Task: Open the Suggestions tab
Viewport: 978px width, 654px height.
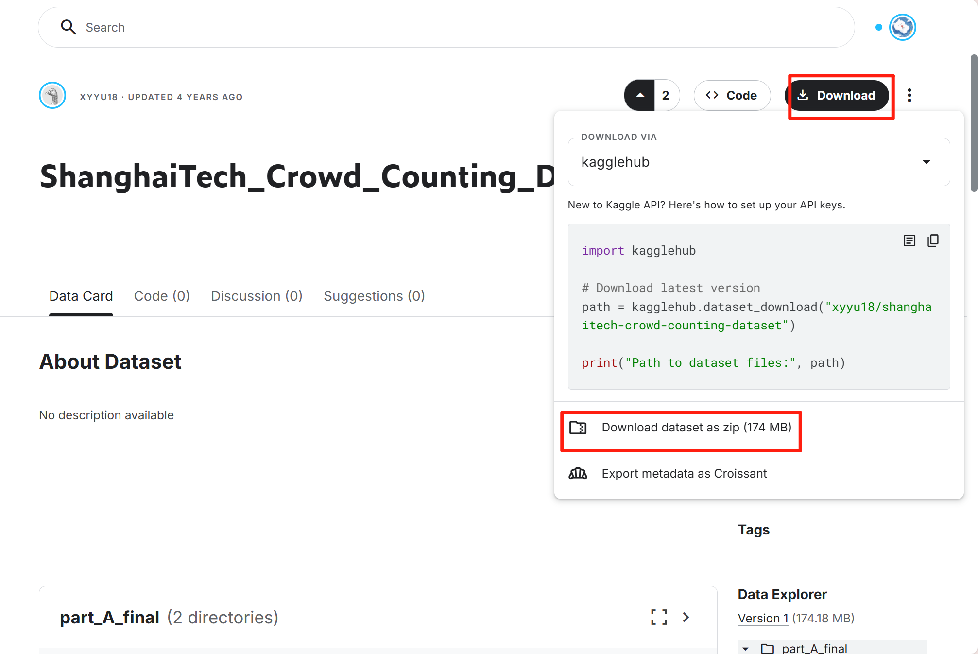Action: click(x=374, y=296)
